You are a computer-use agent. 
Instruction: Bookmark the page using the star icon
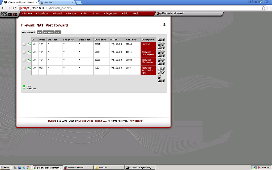coord(263,8)
